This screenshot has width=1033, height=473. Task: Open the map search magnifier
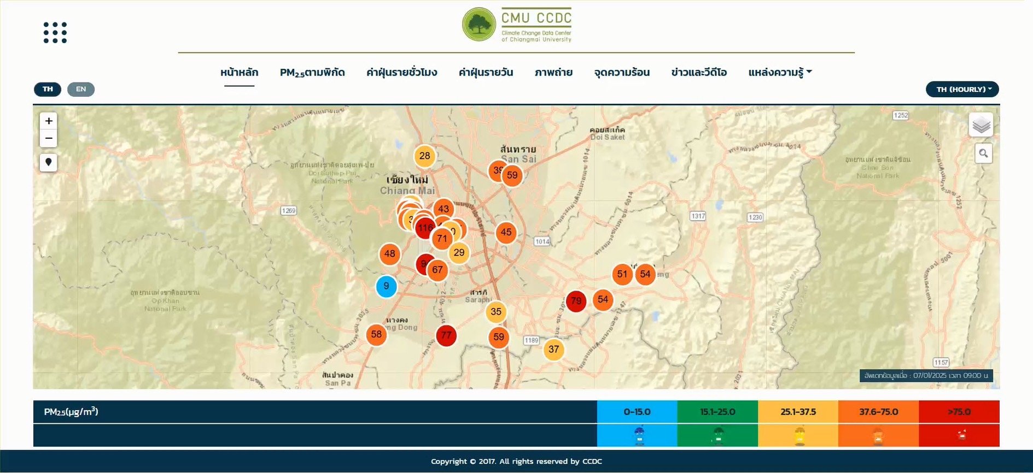(983, 153)
